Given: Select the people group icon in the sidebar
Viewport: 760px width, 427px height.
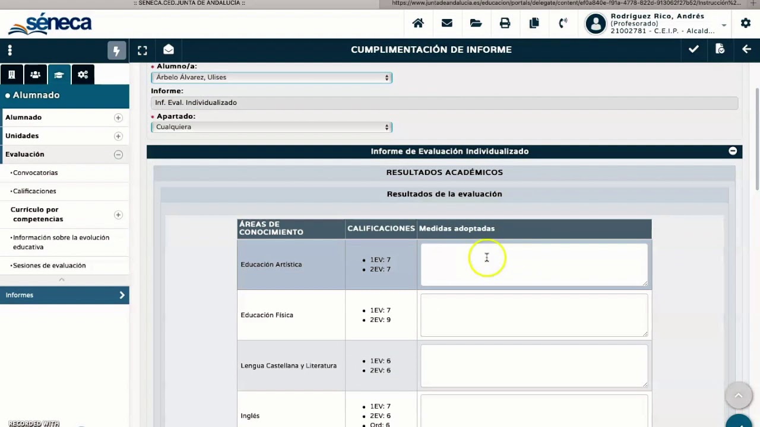Looking at the screenshot, I should coord(34,74).
